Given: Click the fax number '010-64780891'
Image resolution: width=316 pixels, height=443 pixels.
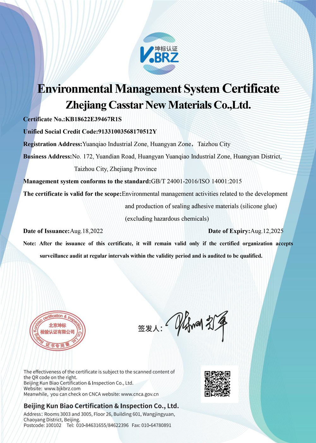Looking at the screenshot, I should tap(156, 426).
